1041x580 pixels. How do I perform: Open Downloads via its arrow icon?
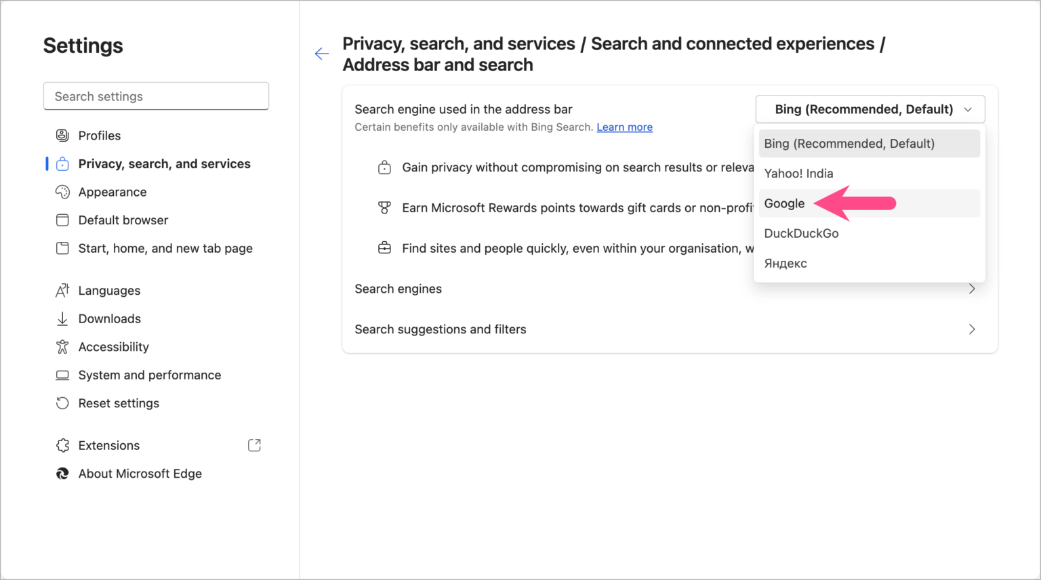[x=62, y=318]
